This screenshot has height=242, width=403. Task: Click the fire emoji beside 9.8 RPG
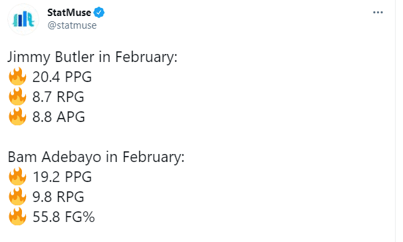17,196
